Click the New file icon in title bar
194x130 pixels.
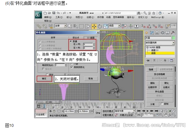[45, 13]
